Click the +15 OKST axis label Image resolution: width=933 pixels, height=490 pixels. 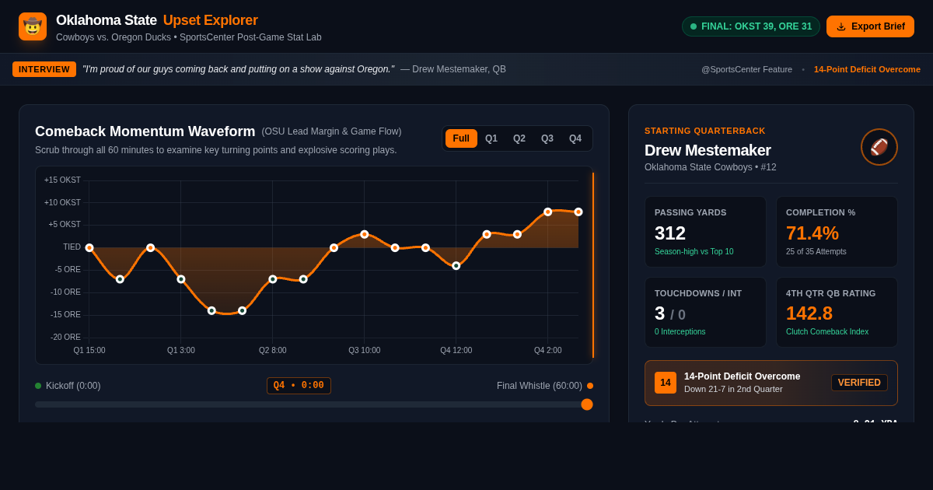[x=62, y=180]
